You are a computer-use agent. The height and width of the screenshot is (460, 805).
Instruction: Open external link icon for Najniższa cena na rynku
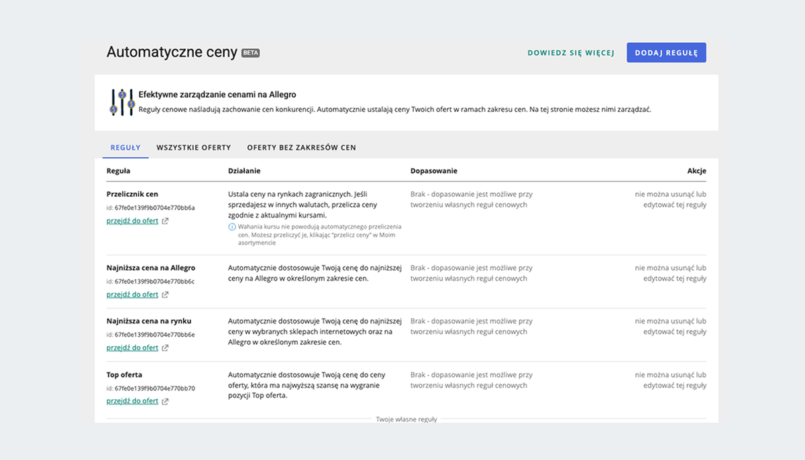click(x=165, y=348)
